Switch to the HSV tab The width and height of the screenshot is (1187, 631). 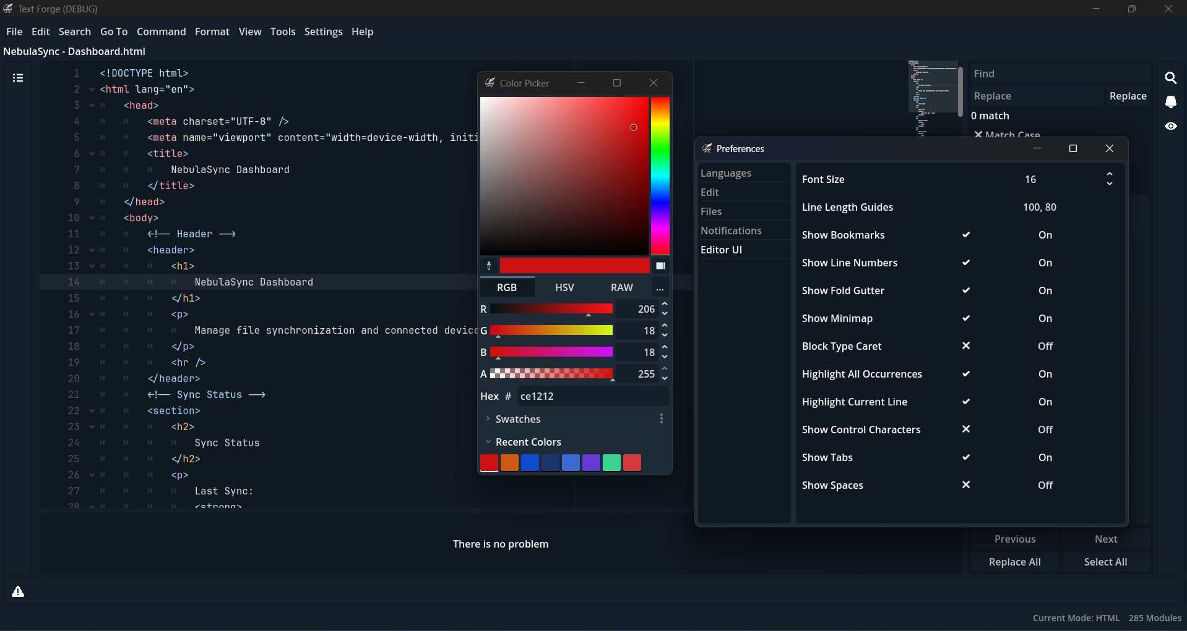pos(564,287)
